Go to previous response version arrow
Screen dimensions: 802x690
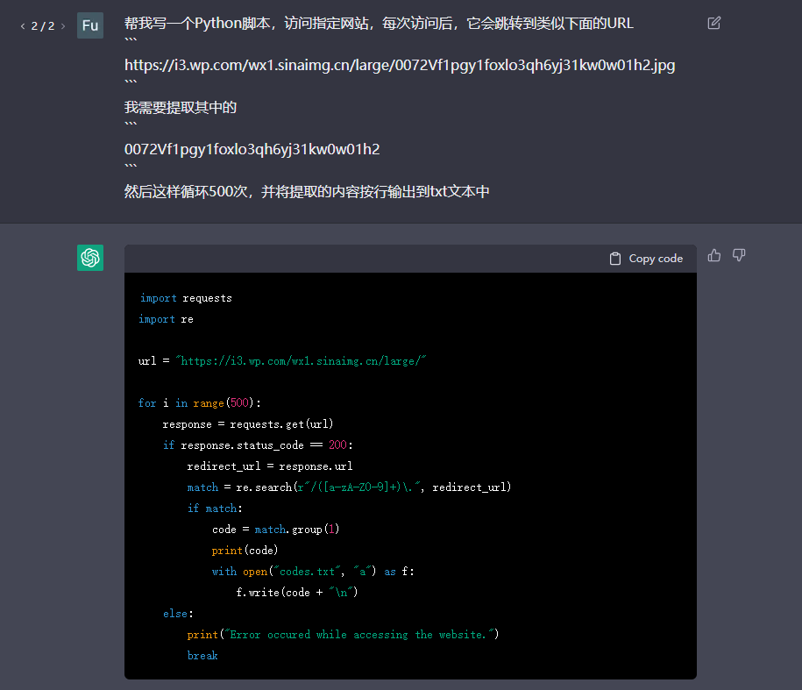(x=23, y=26)
